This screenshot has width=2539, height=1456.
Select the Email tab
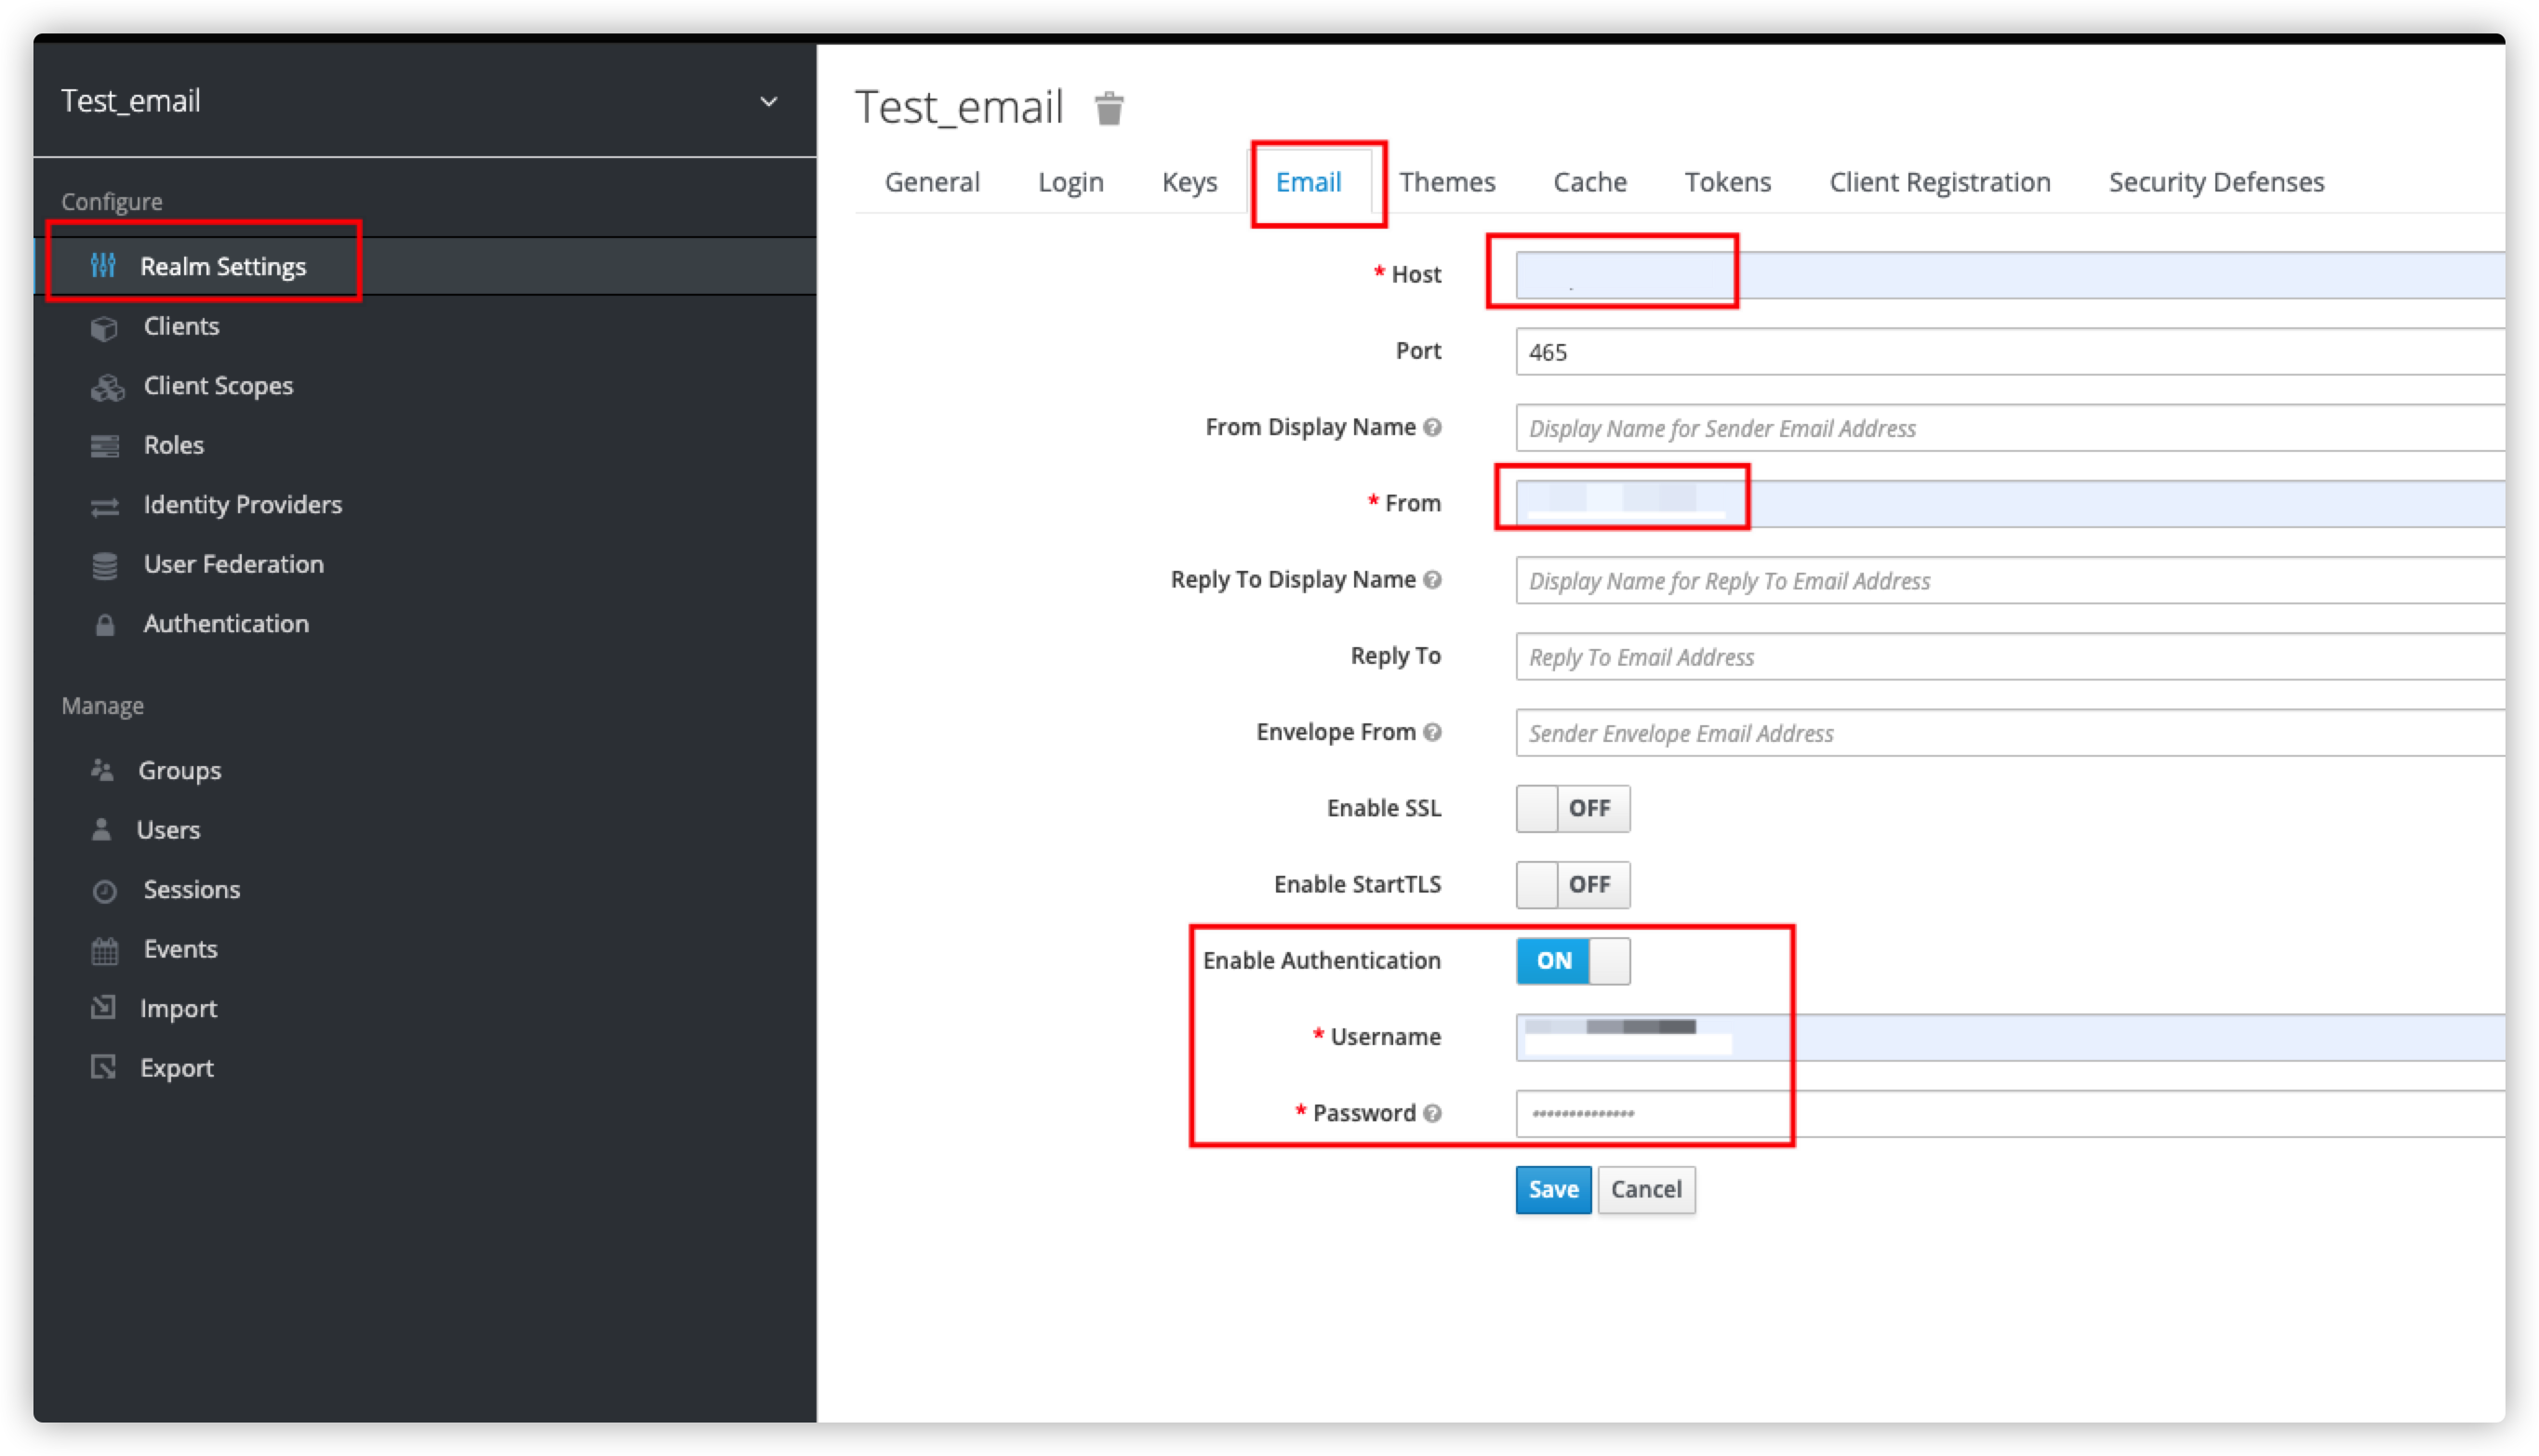pyautogui.click(x=1309, y=181)
